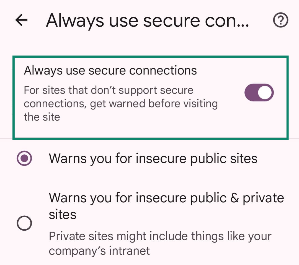
Task: Select the filled radio button
Action: pos(24,158)
